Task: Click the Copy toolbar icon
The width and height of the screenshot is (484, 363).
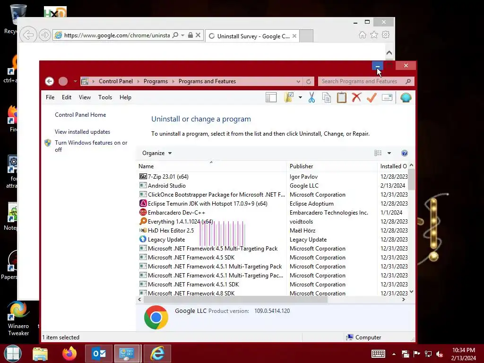Action: pos(327,97)
